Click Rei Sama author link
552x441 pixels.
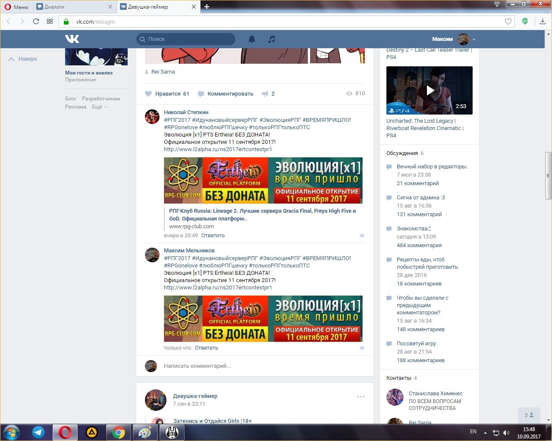tap(163, 72)
